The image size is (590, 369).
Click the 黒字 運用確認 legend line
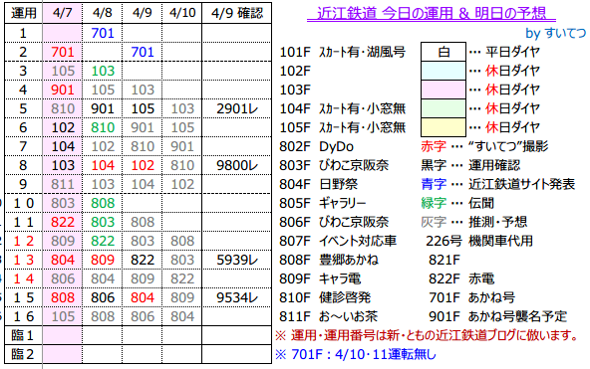click(x=470, y=165)
